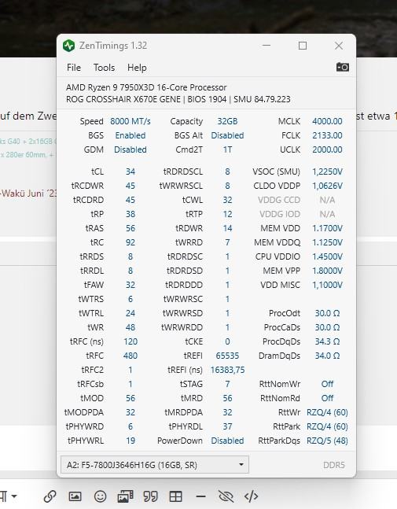
Task: Open the emoji smiley picker
Action: pyautogui.click(x=100, y=496)
